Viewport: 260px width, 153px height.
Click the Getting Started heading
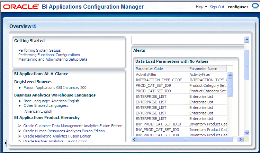(29, 41)
